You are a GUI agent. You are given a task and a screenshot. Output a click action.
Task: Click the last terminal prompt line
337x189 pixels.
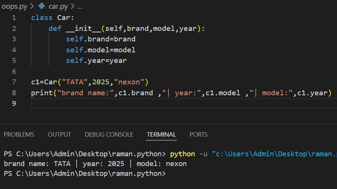click(85, 174)
